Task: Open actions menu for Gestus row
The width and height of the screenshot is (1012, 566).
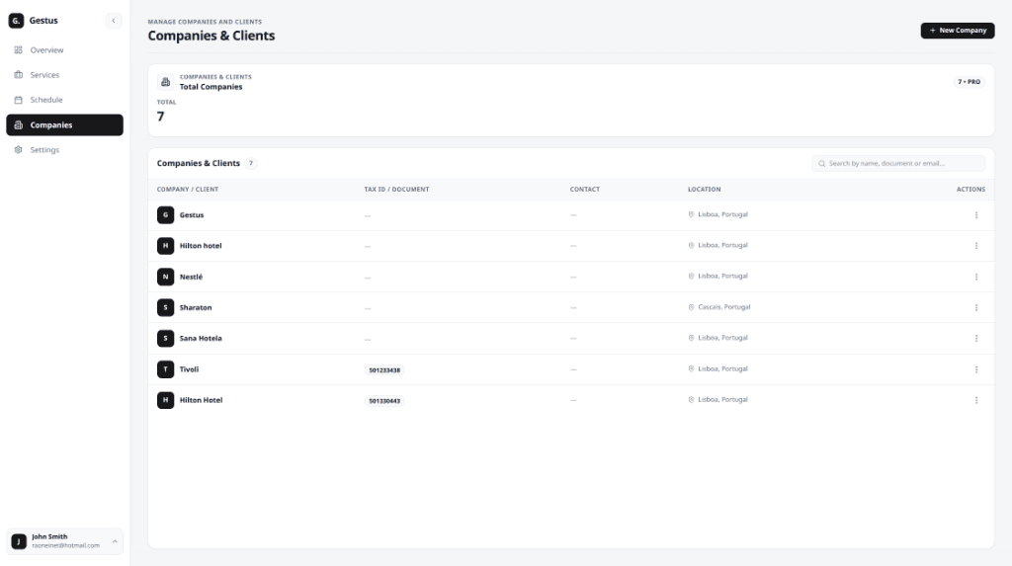Action: (x=975, y=215)
